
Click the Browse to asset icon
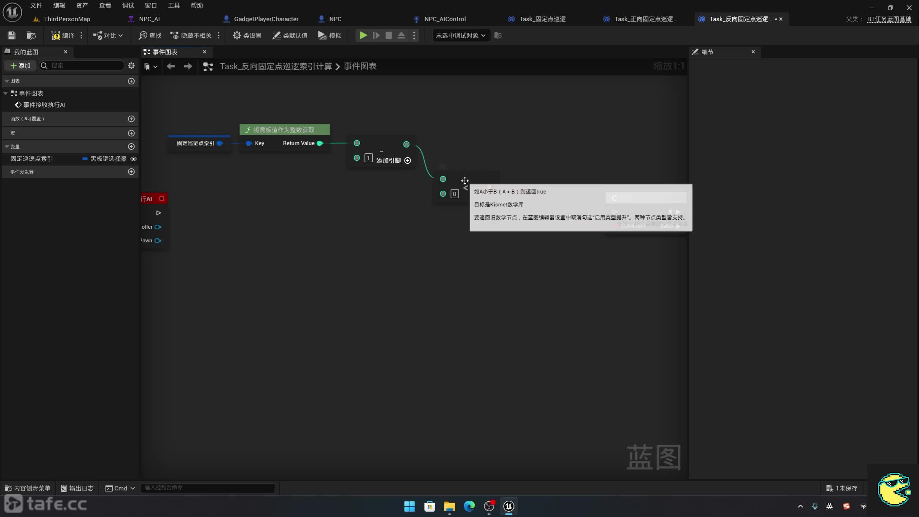31,35
